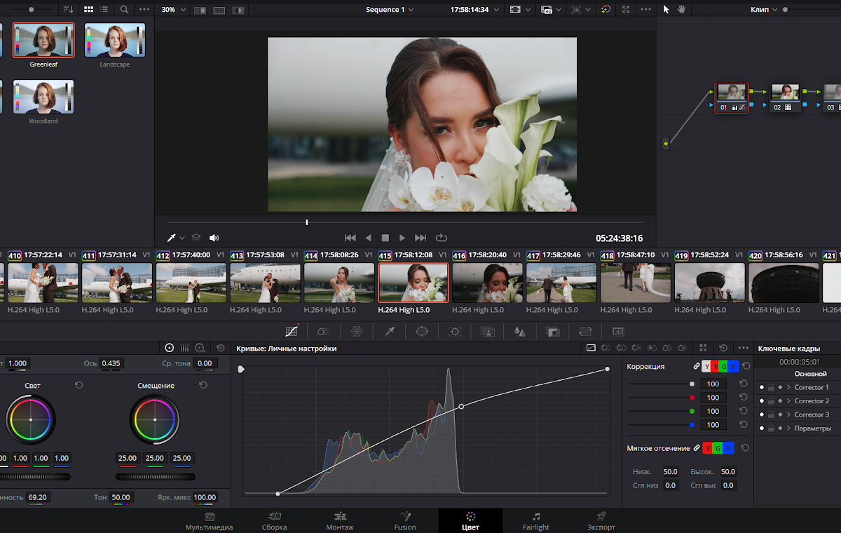Open the Power Window palette
This screenshot has height=533, width=841.
tap(422, 331)
